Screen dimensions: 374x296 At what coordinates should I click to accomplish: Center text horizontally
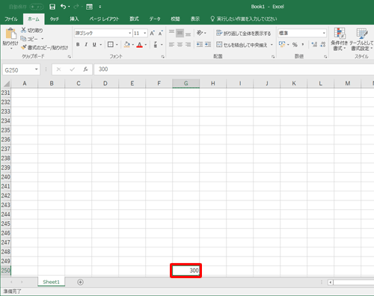180,45
